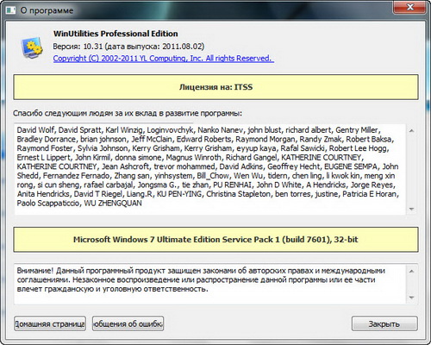Click the Сообщения об ошибках button
The width and height of the screenshot is (431, 345).
pos(128,323)
